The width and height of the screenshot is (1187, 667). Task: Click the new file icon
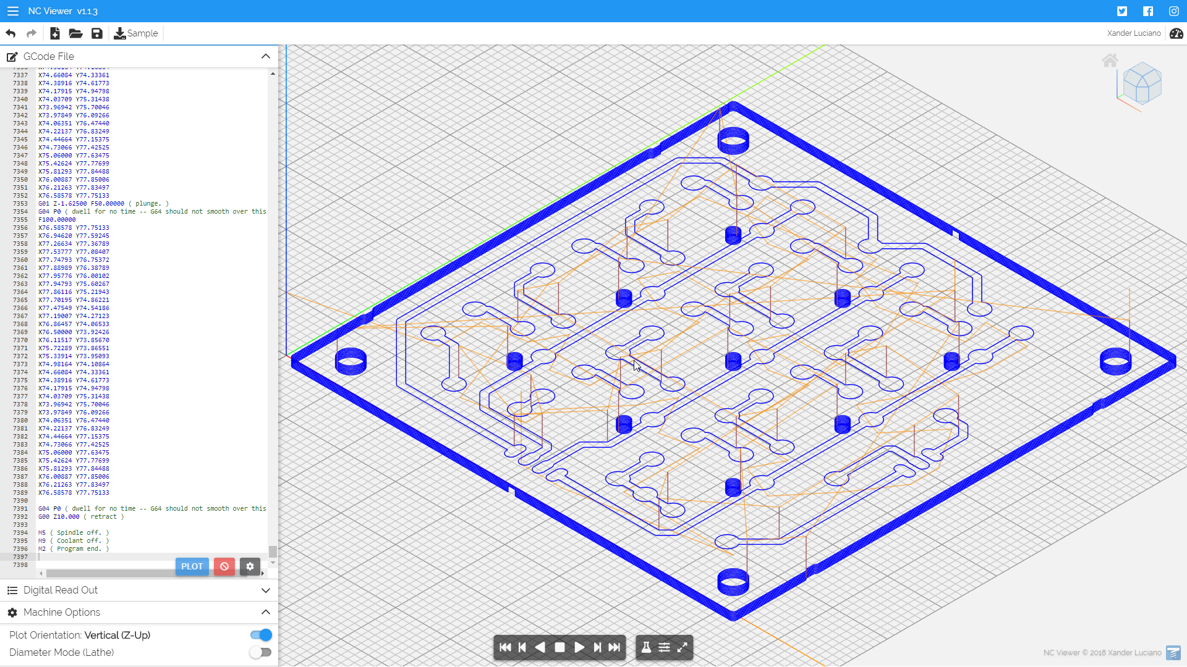click(x=54, y=33)
